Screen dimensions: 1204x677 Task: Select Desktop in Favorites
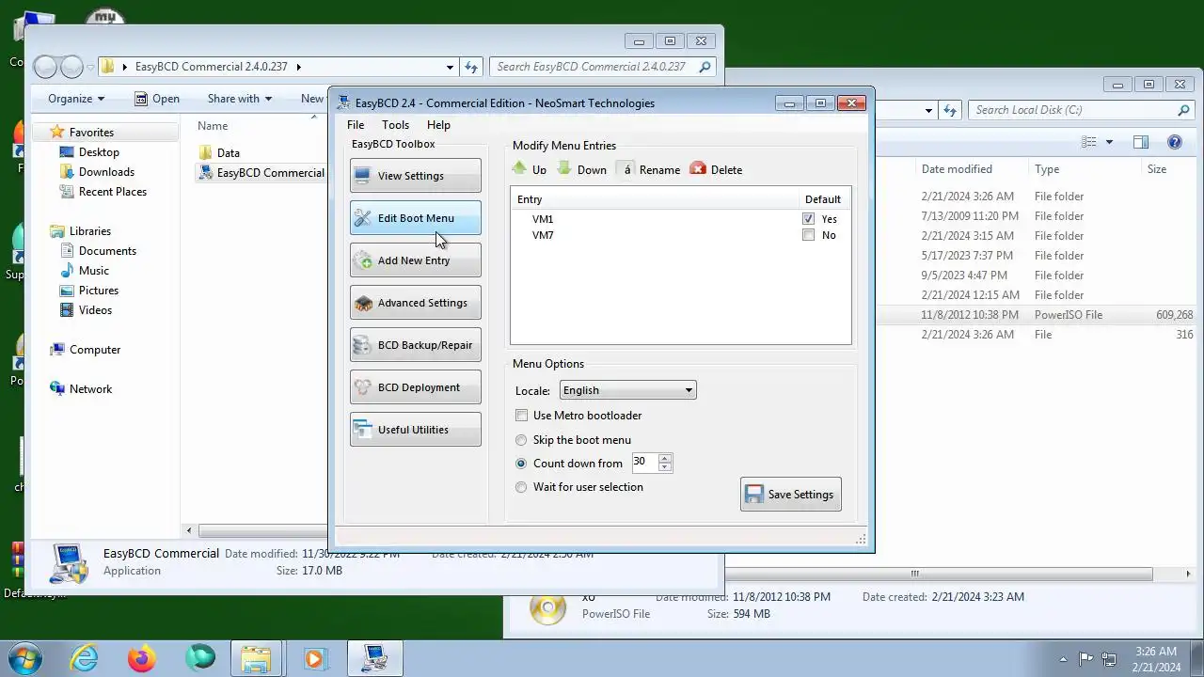point(89,152)
